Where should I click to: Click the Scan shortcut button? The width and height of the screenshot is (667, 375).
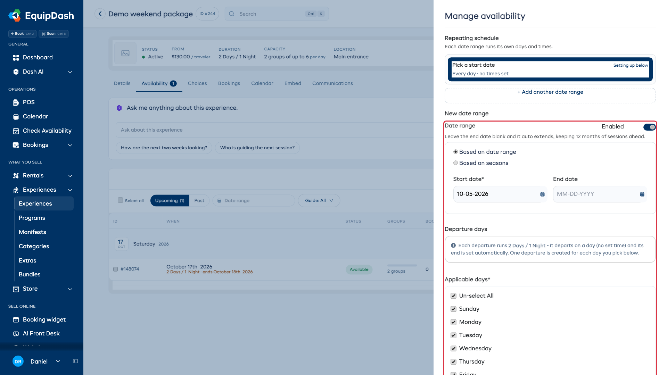[x=53, y=34]
